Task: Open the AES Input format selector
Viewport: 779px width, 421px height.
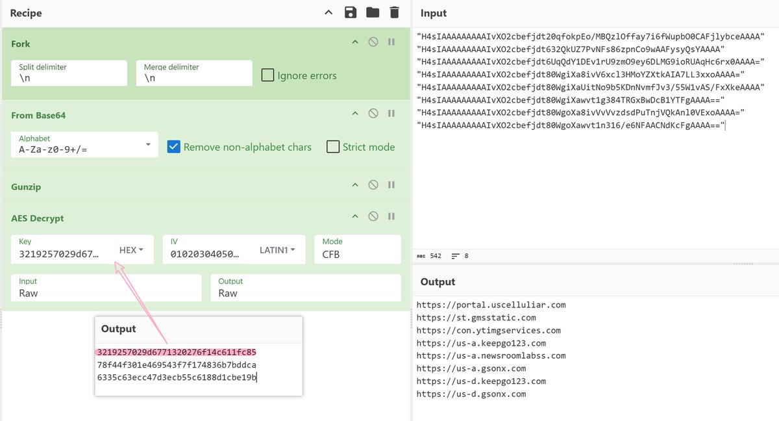Action: pyautogui.click(x=106, y=288)
